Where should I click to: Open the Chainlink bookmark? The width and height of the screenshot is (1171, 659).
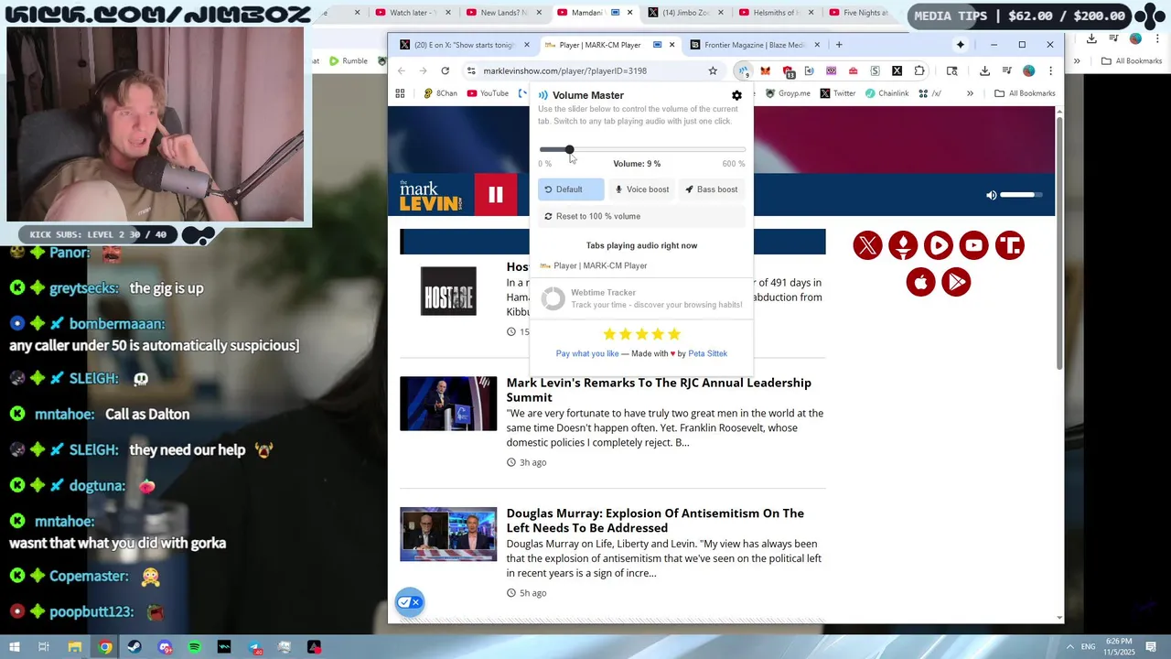coord(887,93)
